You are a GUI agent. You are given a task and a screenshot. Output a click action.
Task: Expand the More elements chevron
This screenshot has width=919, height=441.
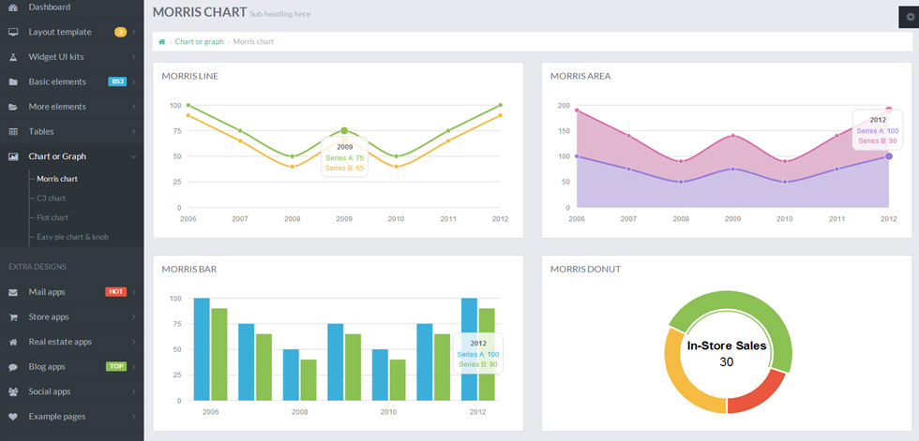(134, 107)
